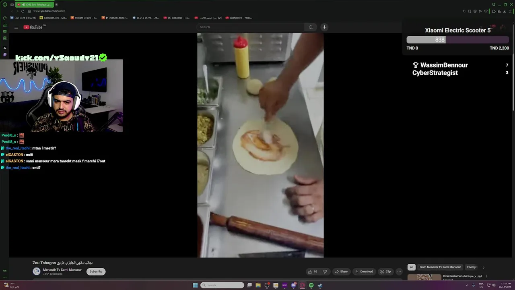
Task: Open Monastir Tv Sami Mansour channel avatar
Action: 37,271
